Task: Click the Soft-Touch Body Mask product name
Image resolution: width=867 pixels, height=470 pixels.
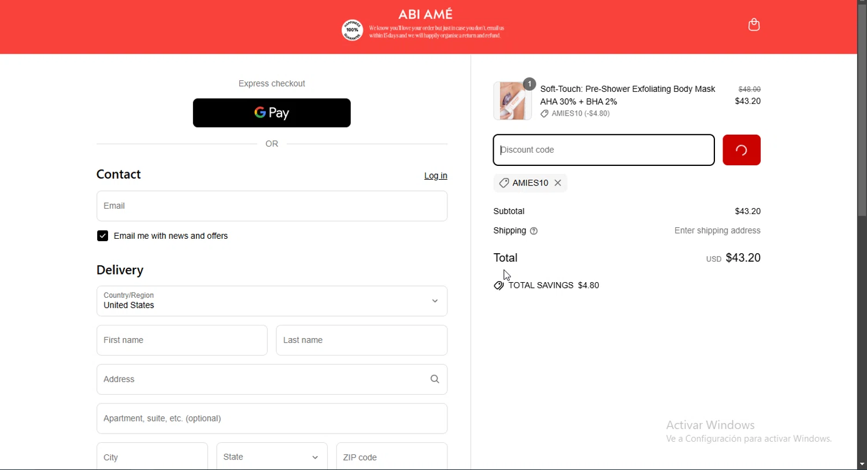Action: [x=628, y=95]
